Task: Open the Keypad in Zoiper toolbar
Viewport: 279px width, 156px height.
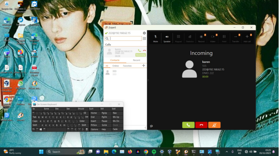Action: tap(178, 38)
